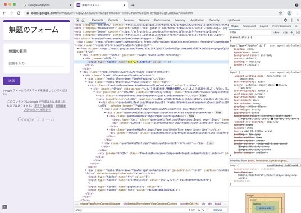Image resolution: width=301 pixels, height=213 pixels.
Task: Open DevTools settings gear
Action: pos(285,20)
